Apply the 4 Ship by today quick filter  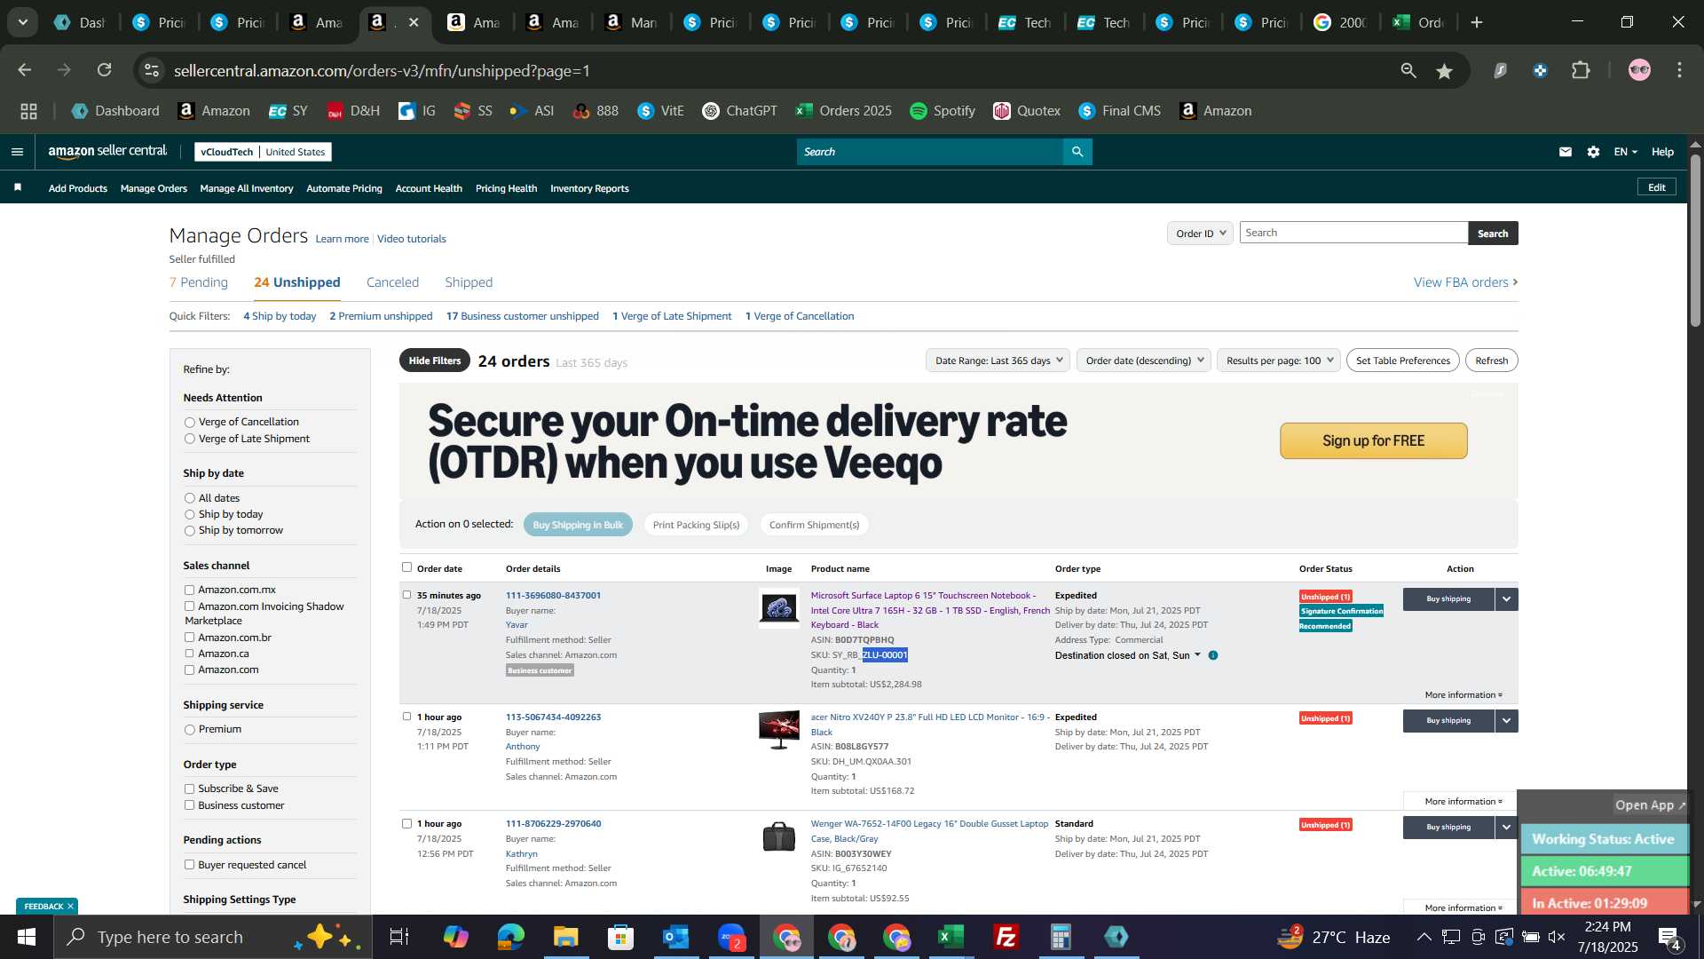(x=280, y=316)
